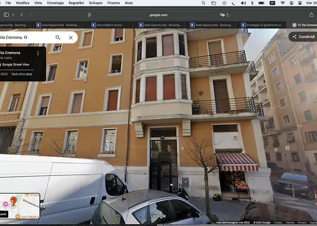The image size is (317, 226).
Task: Click the user account icon in menu bar
Action: click(292, 3)
